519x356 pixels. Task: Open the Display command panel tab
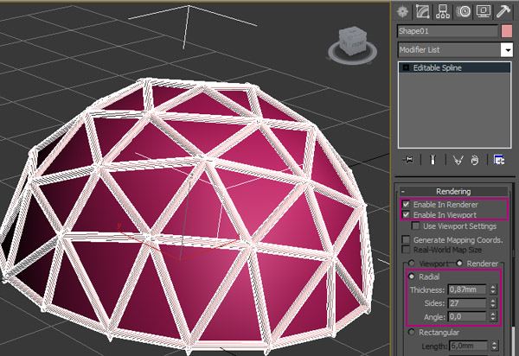[x=484, y=11]
